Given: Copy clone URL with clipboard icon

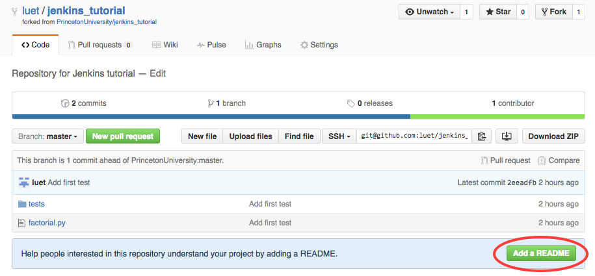Looking at the screenshot, I should coord(482,136).
